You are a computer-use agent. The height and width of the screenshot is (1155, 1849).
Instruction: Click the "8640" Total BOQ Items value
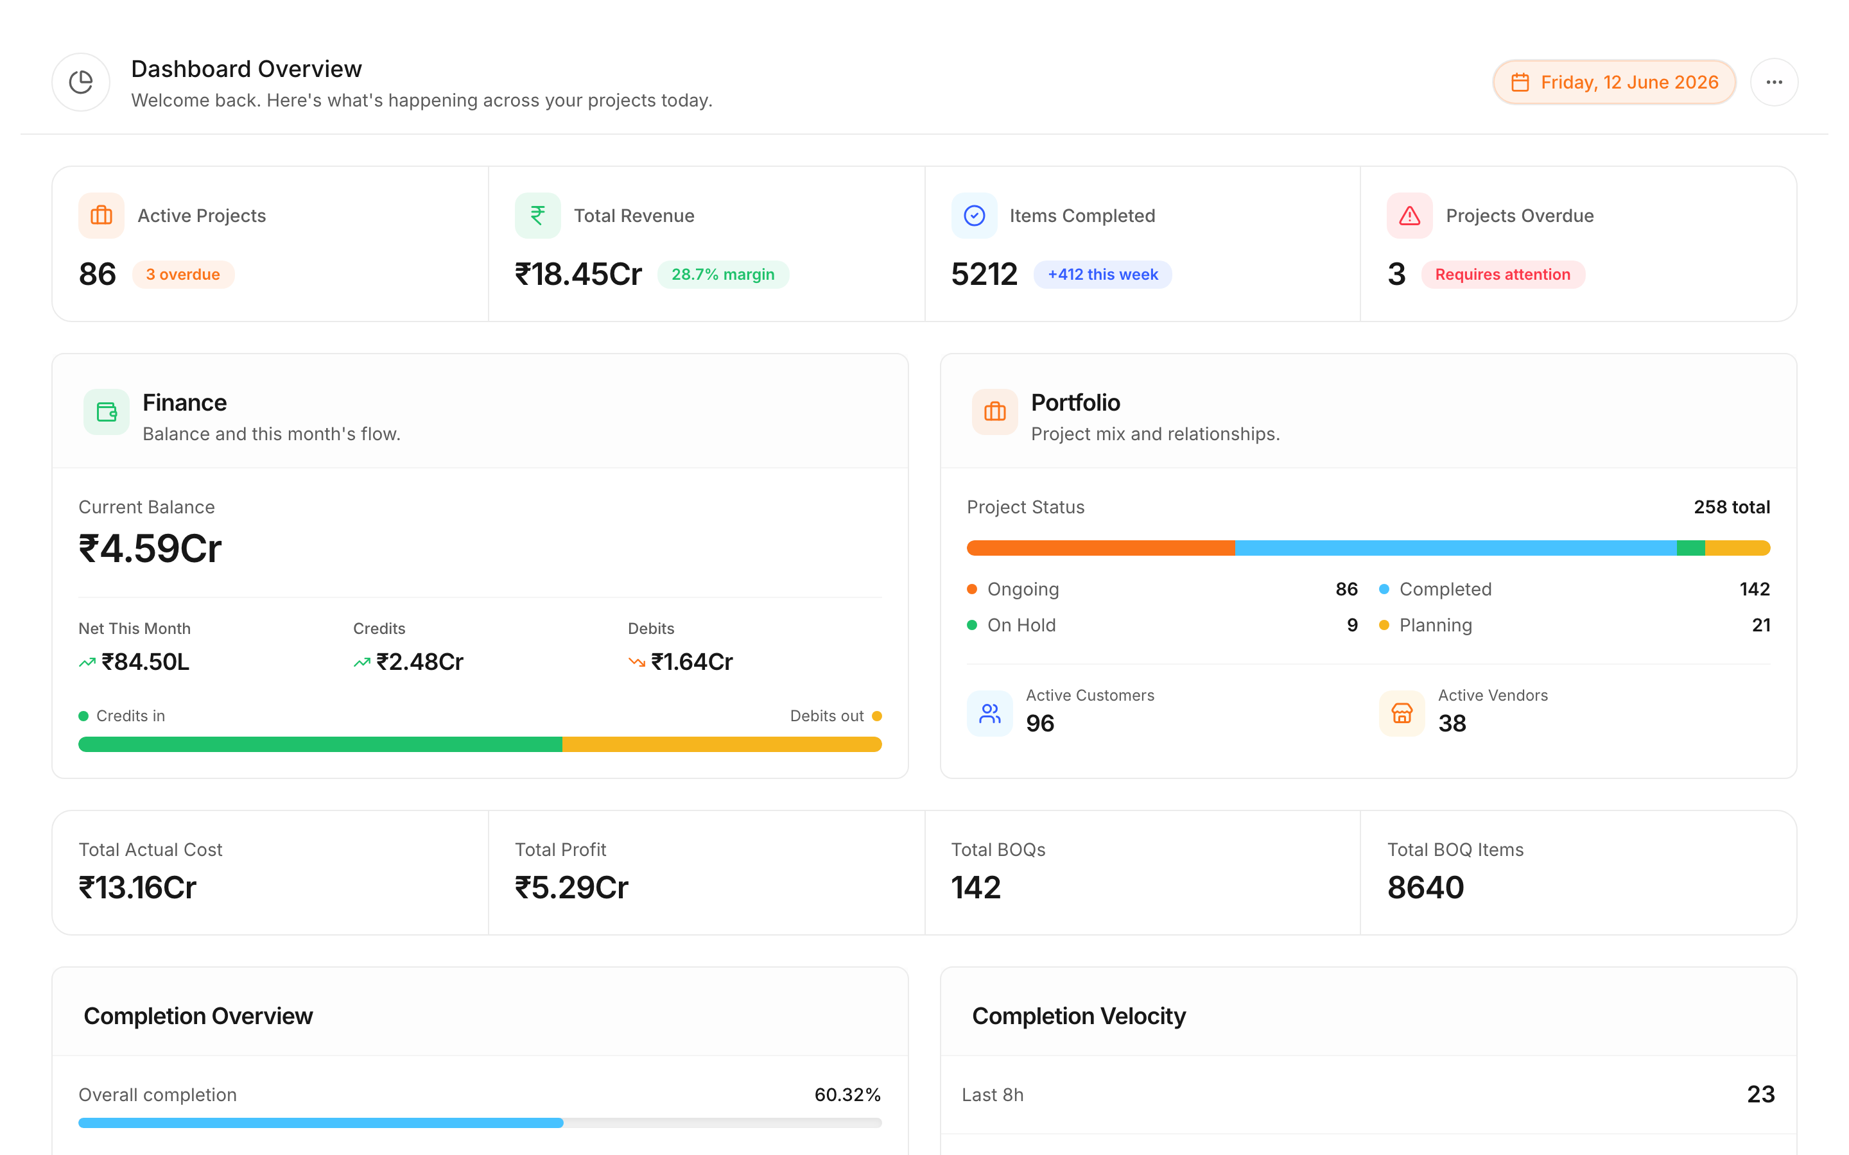coord(1426,887)
